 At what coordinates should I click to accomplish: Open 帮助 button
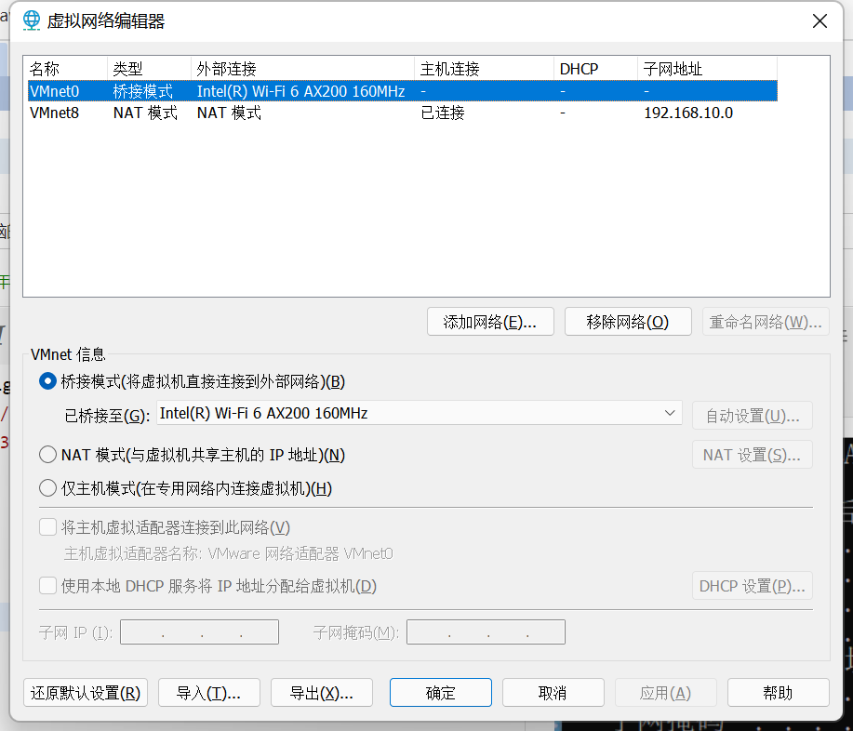[778, 692]
